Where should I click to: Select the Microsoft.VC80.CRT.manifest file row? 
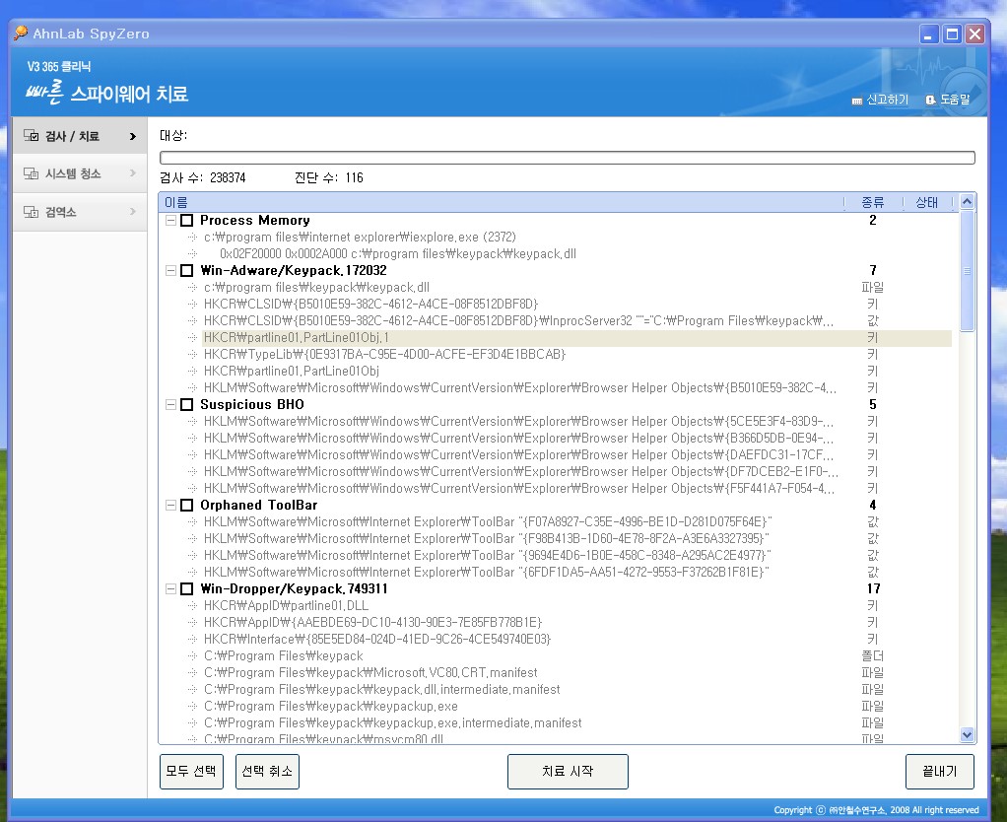click(576, 672)
